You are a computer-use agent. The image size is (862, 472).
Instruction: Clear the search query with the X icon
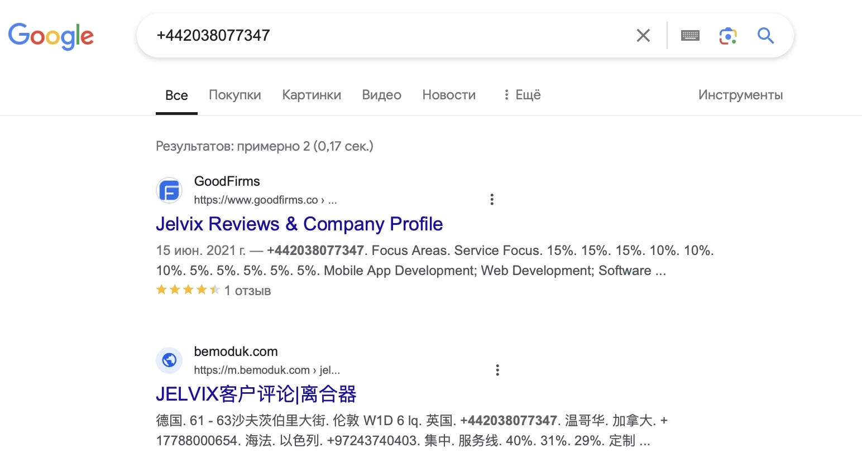point(643,36)
